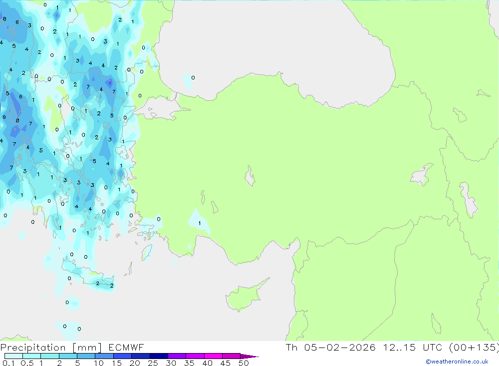Click the 'Th 05-02-2026' date text

pyautogui.click(x=331, y=347)
